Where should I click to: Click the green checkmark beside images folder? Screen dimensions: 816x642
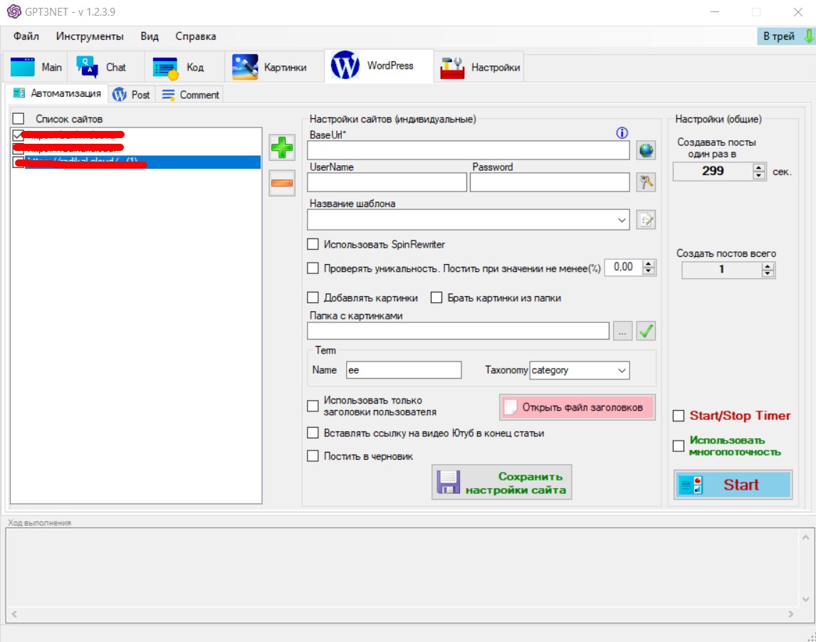click(x=646, y=331)
